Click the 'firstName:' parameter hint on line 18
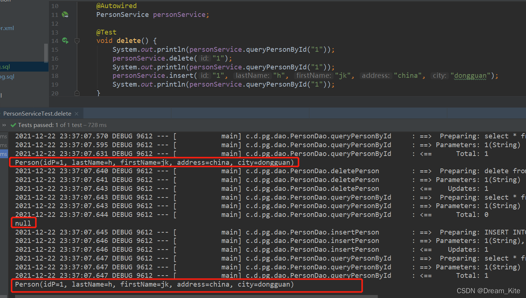The width and height of the screenshot is (526, 298). click(314, 76)
